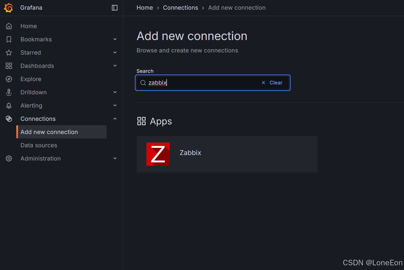Click the Connections breadcrumb link

[x=180, y=8]
